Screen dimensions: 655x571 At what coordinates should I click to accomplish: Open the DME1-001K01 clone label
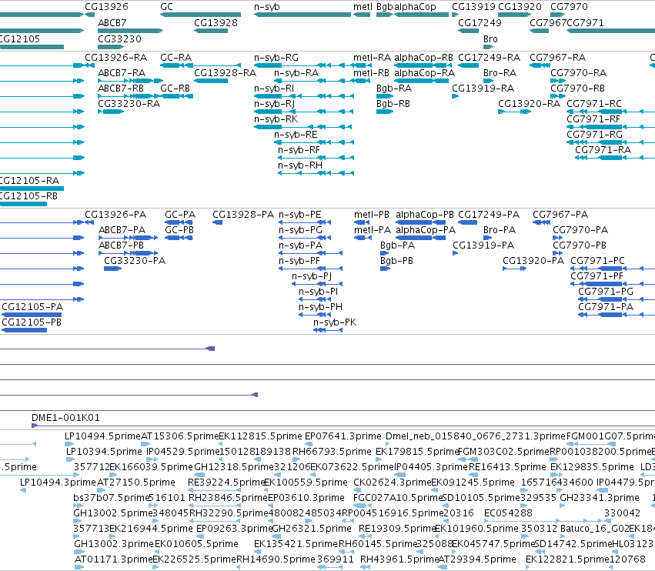click(x=65, y=417)
